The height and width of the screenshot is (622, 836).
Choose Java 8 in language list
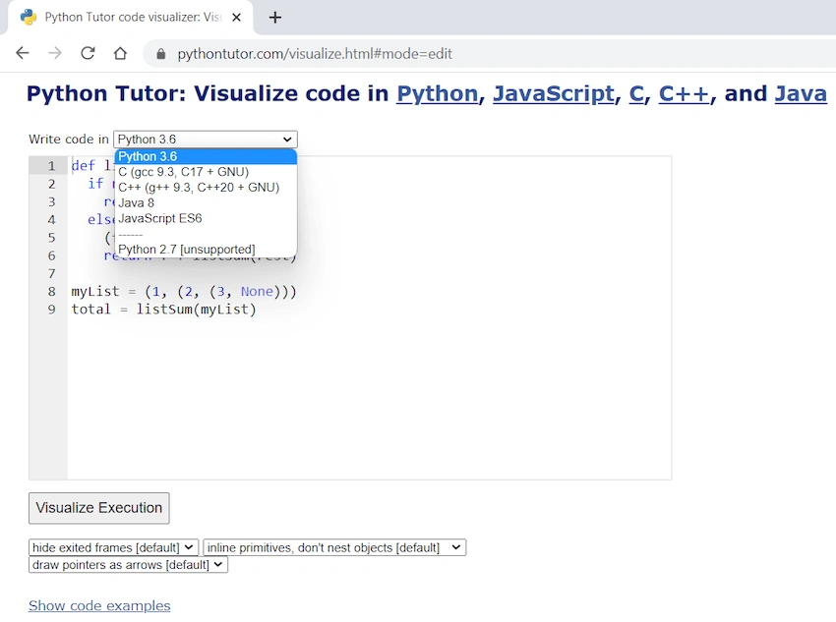coord(206,202)
